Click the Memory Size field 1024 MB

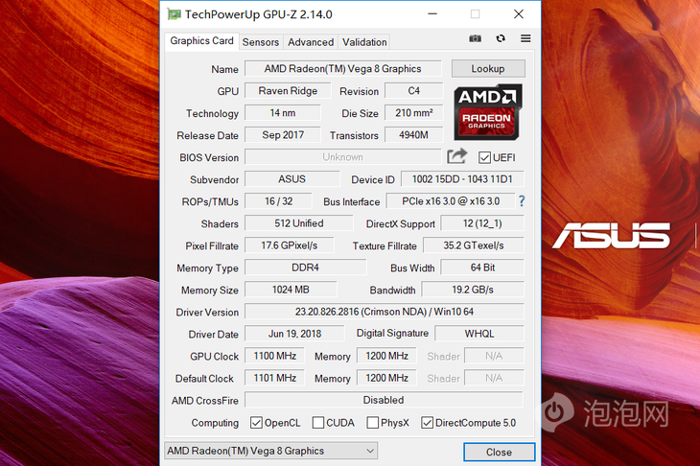[291, 290]
